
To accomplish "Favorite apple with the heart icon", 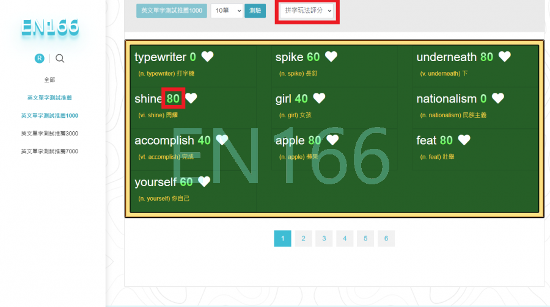I will 332,140.
